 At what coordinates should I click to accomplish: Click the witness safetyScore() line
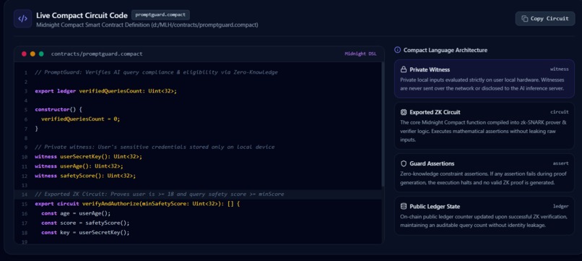(x=85, y=176)
